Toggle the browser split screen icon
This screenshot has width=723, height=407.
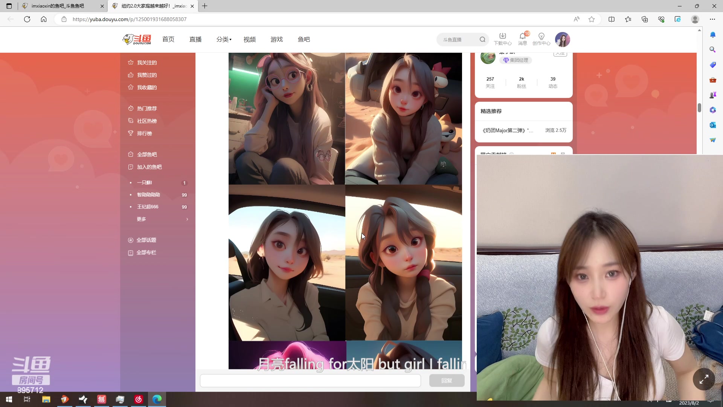click(x=612, y=19)
